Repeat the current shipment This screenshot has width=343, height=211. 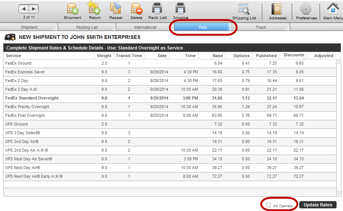(116, 11)
